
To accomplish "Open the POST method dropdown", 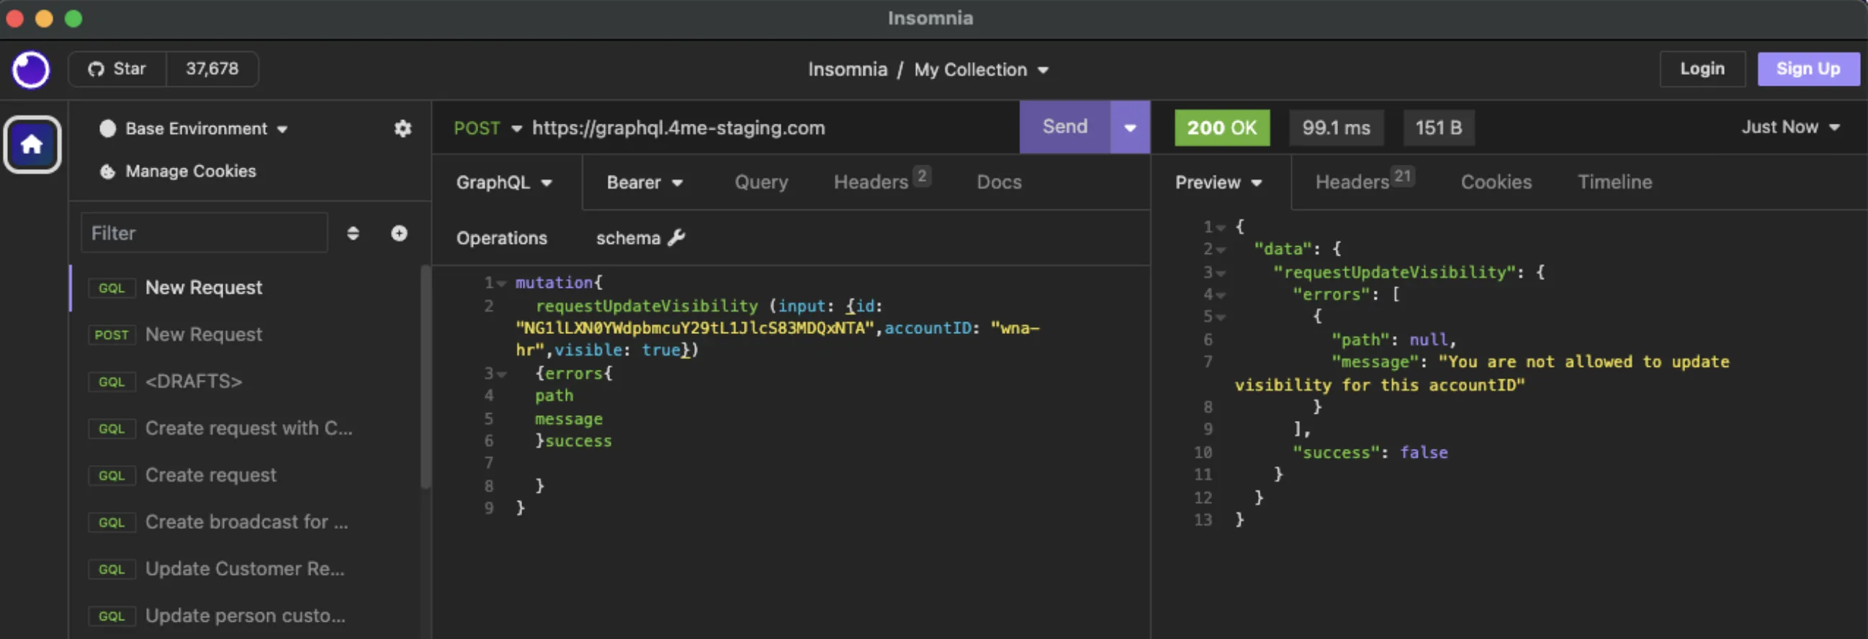I will 488,128.
